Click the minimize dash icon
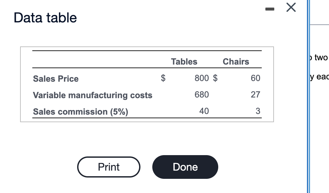 [x=270, y=9]
